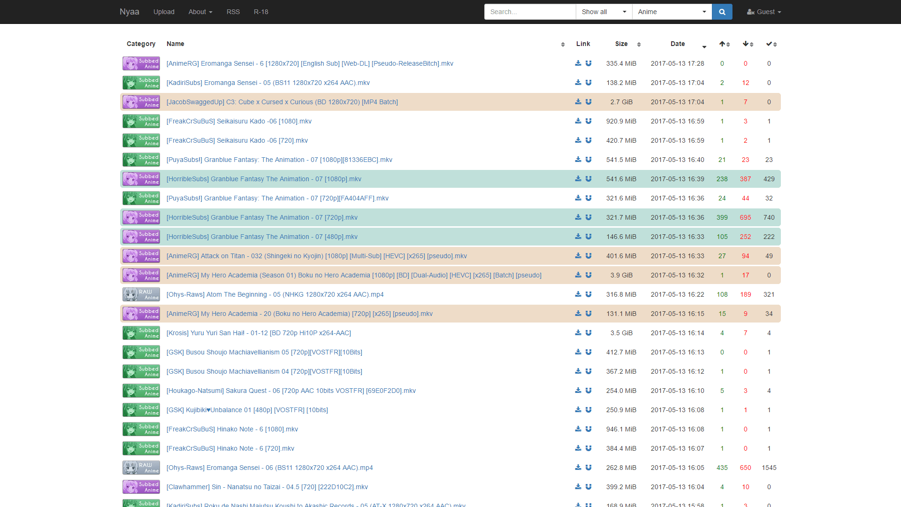901x507 pixels.
Task: Click RAW Anime category badge for Atom The Beginning
Action: [x=141, y=294]
